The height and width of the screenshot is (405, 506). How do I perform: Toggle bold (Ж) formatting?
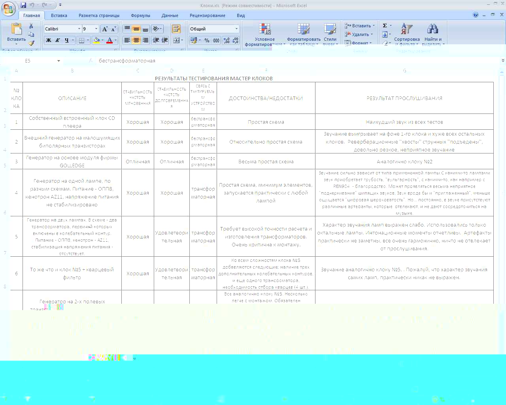(49, 40)
